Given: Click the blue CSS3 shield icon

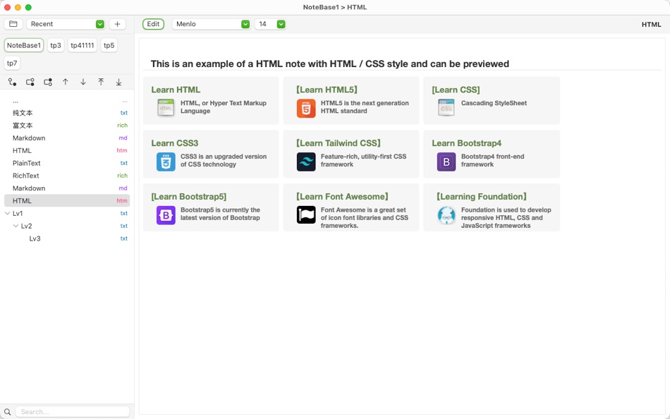Looking at the screenshot, I should click(166, 162).
